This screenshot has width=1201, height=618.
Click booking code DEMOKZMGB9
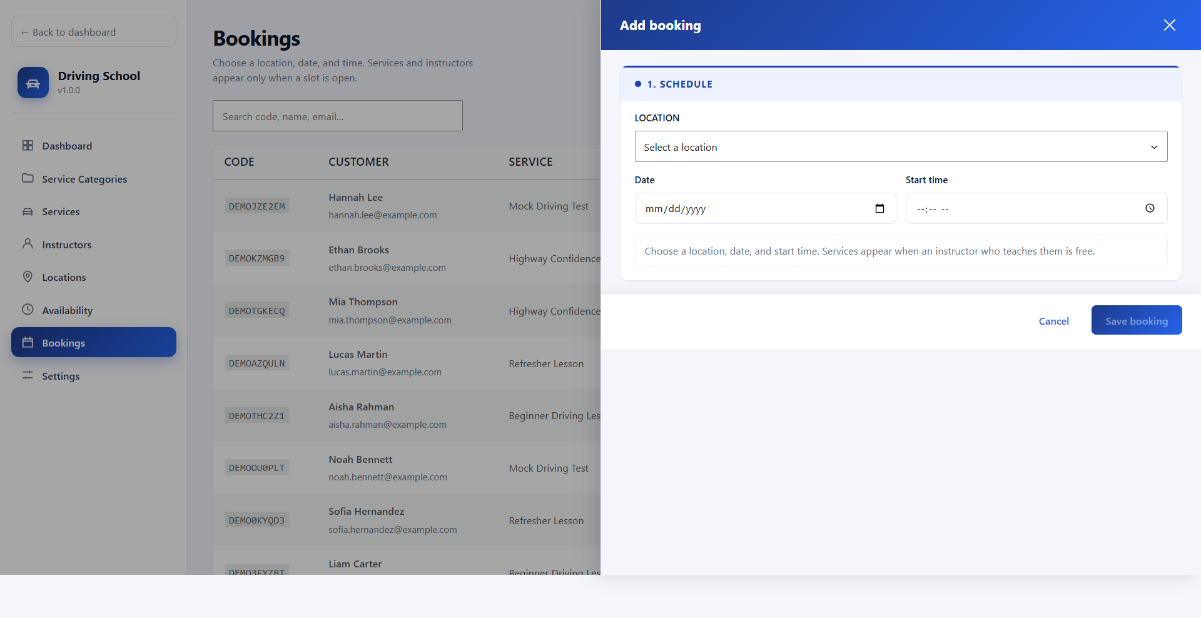click(x=257, y=258)
